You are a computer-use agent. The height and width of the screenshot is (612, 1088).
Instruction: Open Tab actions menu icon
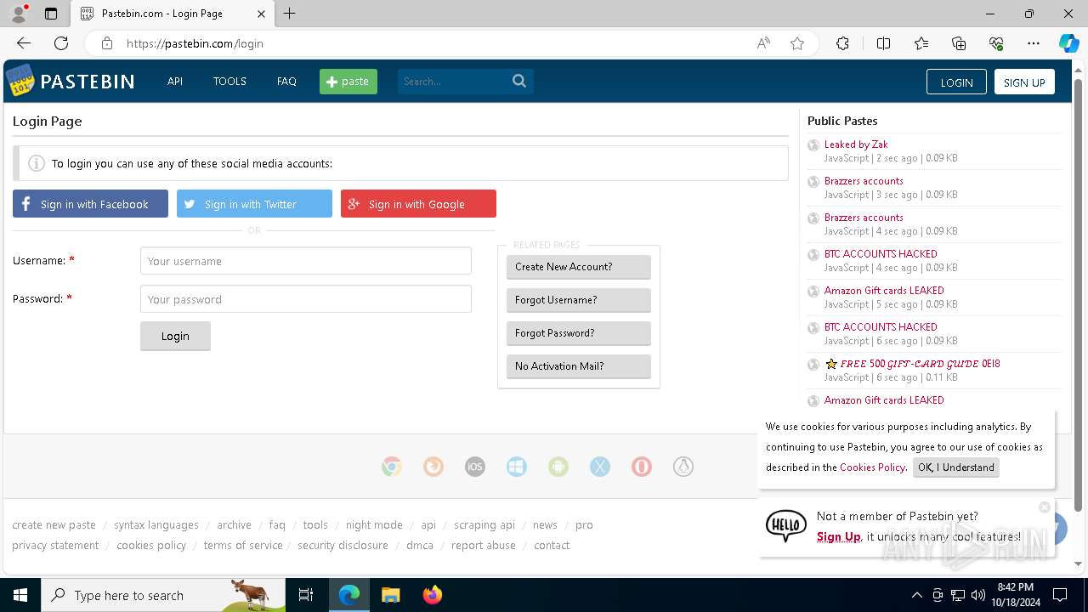point(51,14)
